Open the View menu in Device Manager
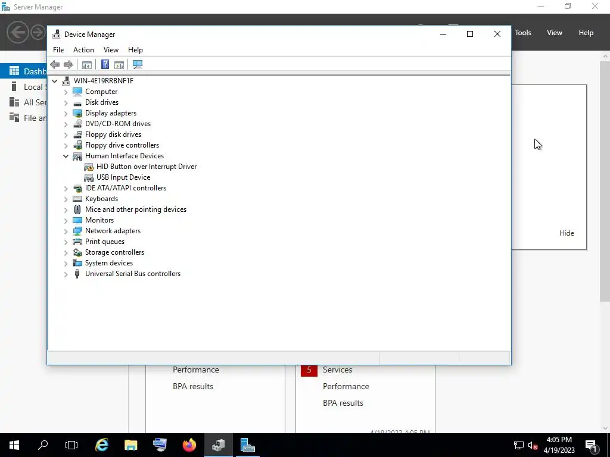This screenshot has width=610, height=457. [111, 50]
